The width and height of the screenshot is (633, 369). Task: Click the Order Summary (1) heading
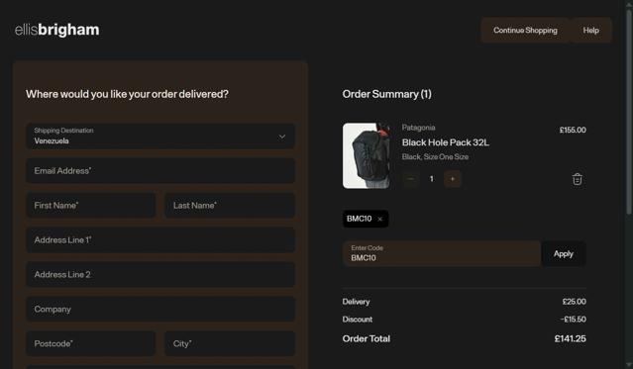coord(386,94)
